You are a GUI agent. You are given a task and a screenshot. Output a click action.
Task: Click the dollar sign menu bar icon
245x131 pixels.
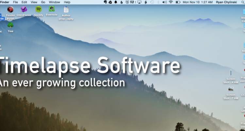(146, 2)
